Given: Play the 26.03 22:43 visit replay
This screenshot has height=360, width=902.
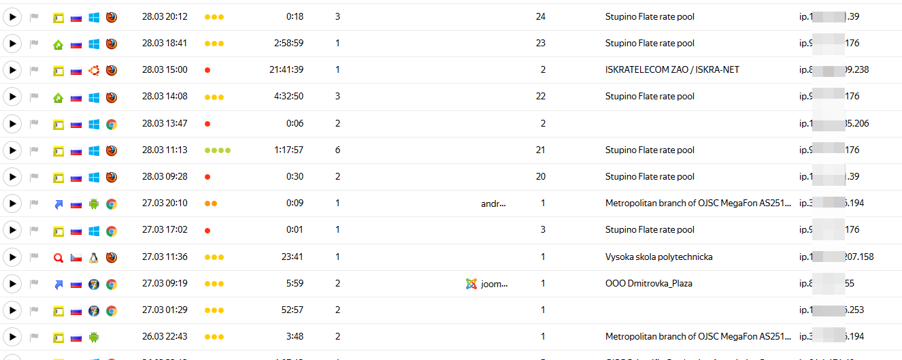Looking at the screenshot, I should pos(12,337).
